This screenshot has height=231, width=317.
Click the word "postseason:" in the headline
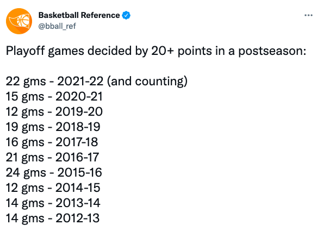click(x=272, y=51)
